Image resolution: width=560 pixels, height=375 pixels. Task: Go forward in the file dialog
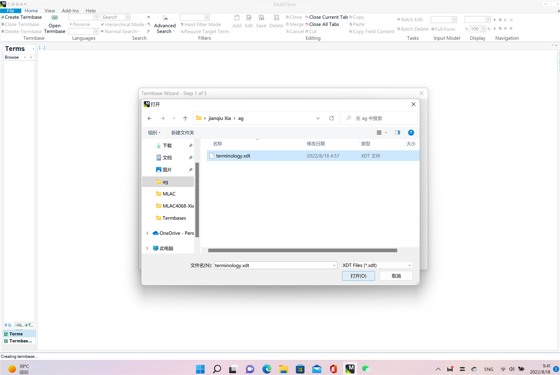coord(162,118)
